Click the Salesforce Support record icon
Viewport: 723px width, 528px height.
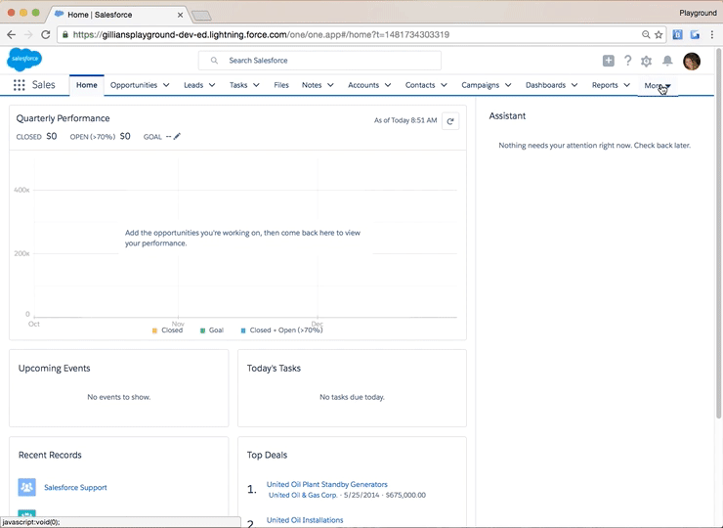coord(26,487)
